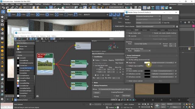The width and height of the screenshot is (195, 109).
Task: Toggle Direct visibility override checkbox
Action: [127, 71]
